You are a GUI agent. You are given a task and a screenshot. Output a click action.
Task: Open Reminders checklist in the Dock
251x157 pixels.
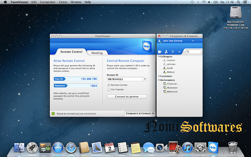[x=123, y=148]
